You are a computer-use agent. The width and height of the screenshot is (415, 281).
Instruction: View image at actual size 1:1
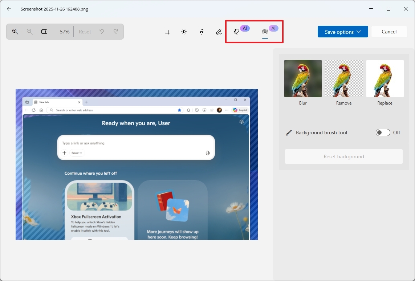[44, 32]
